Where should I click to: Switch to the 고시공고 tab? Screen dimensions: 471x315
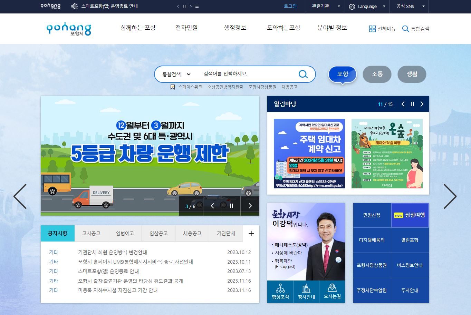pos(91,233)
